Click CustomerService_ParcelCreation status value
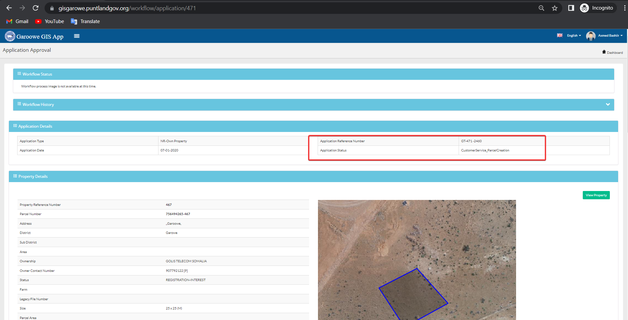 (485, 150)
